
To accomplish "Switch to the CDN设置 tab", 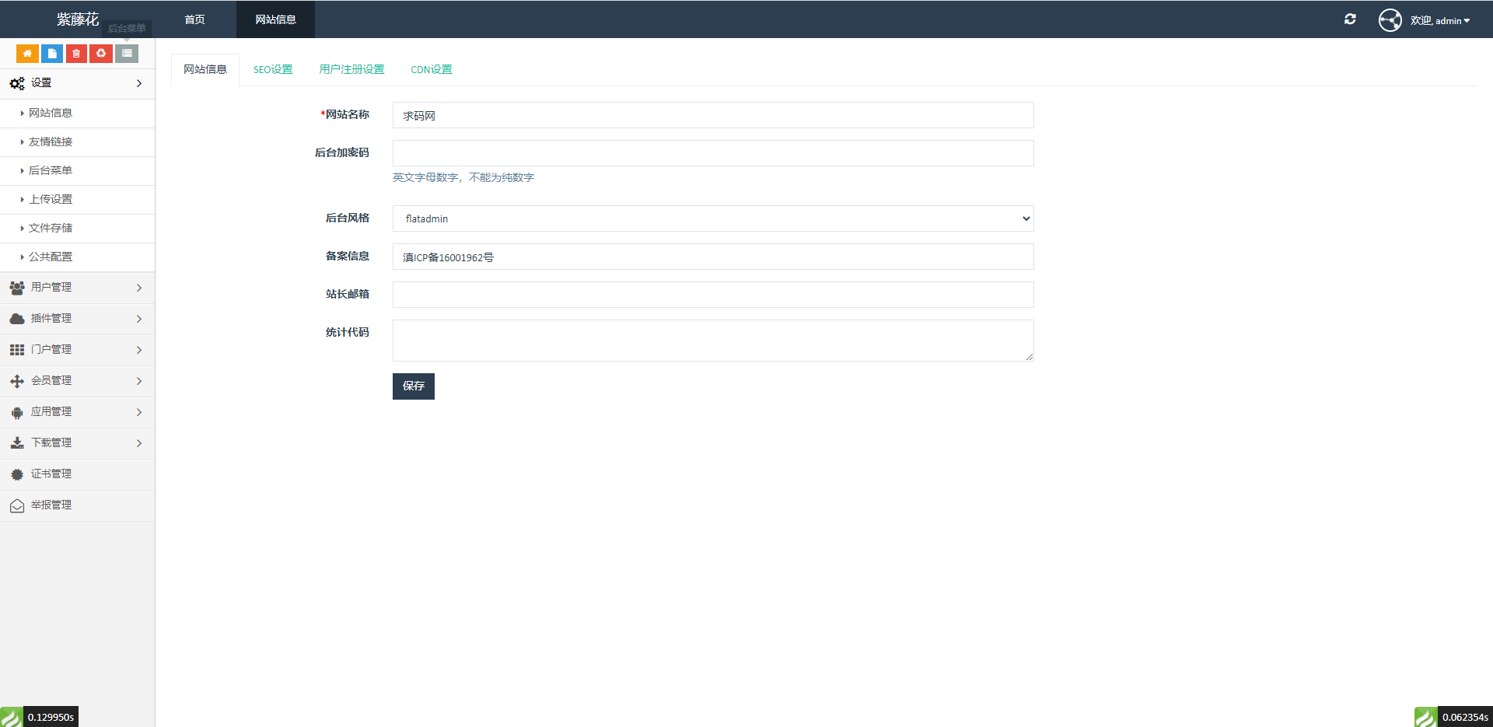I will tap(432, 69).
